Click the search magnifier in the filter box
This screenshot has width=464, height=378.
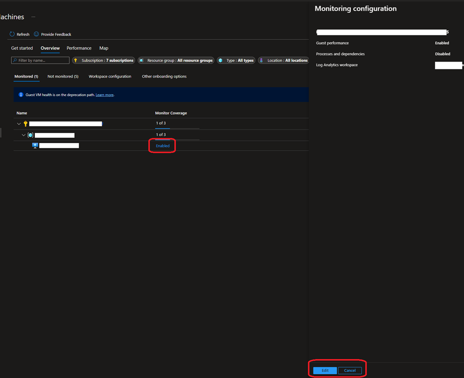15,61
